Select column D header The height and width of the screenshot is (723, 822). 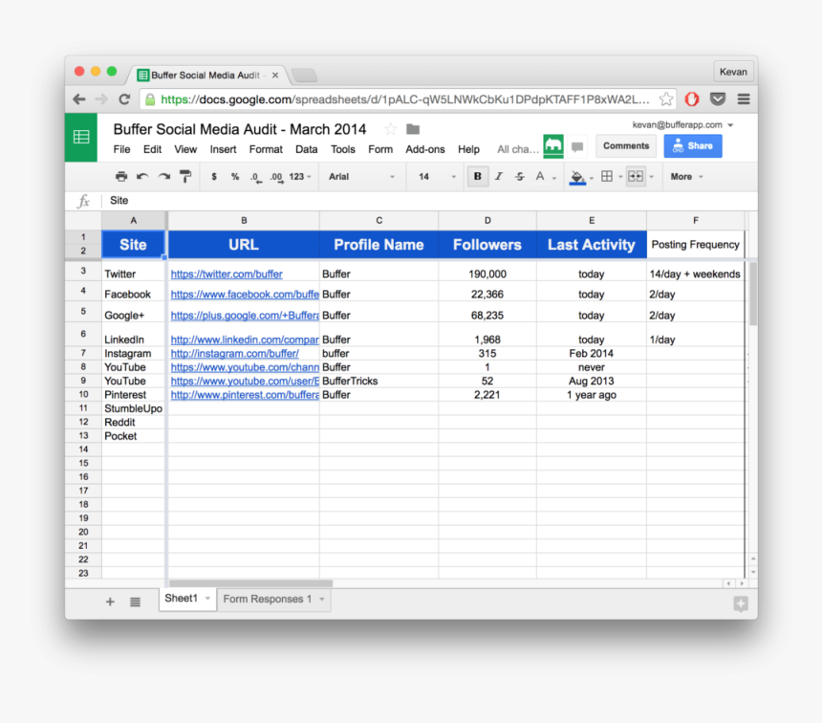487,220
